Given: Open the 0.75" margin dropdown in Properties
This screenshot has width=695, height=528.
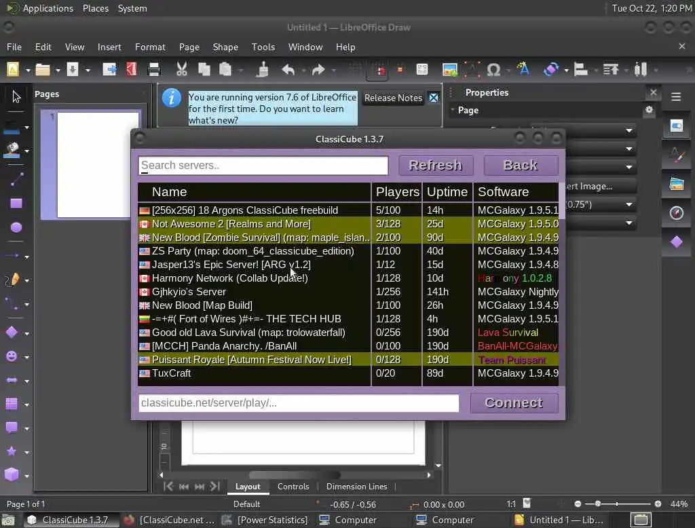Looking at the screenshot, I should pyautogui.click(x=629, y=204).
